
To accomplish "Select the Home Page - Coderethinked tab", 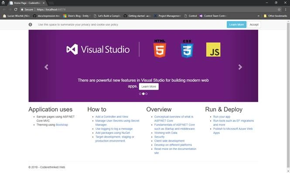I will (x=27, y=3).
